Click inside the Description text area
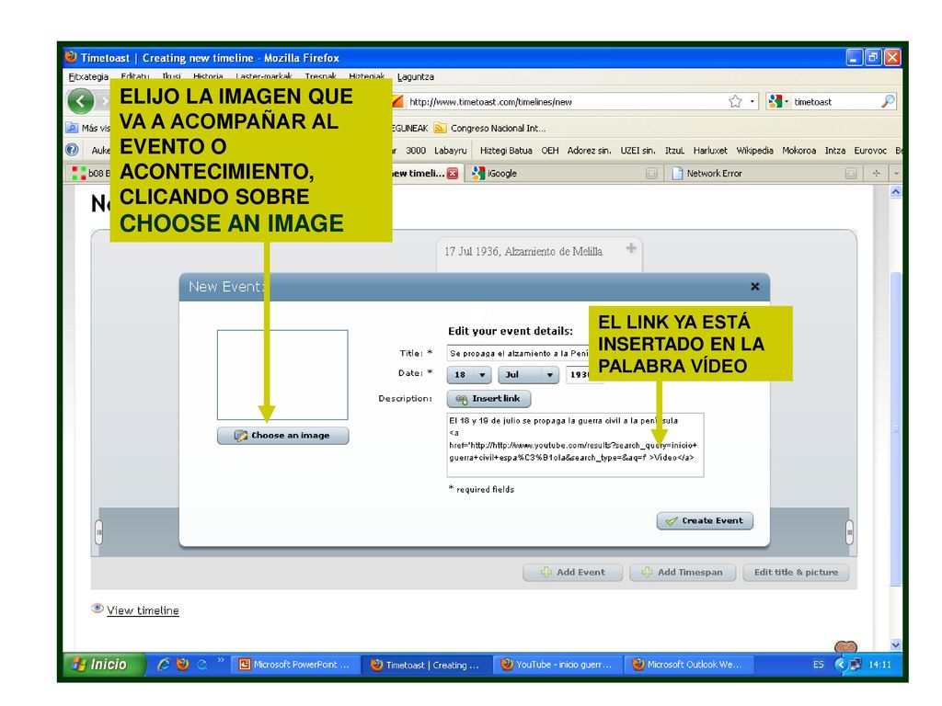 (x=575, y=445)
